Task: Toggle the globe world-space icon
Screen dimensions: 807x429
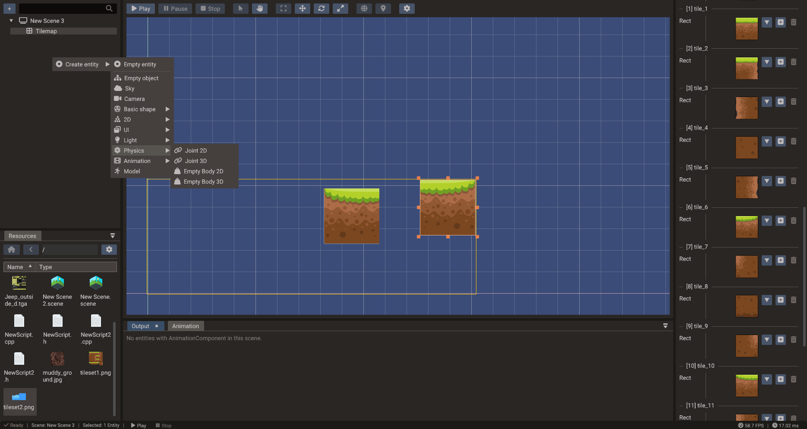Action: click(x=364, y=8)
